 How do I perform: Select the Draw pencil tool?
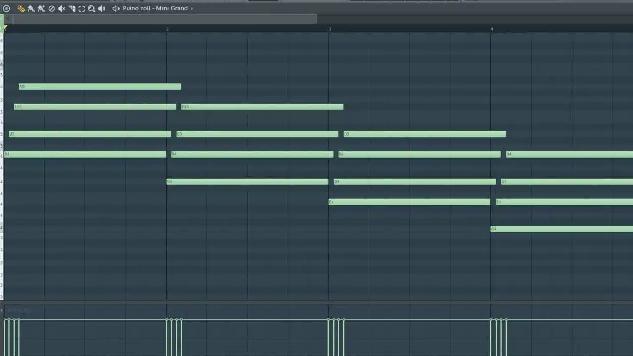21,8
